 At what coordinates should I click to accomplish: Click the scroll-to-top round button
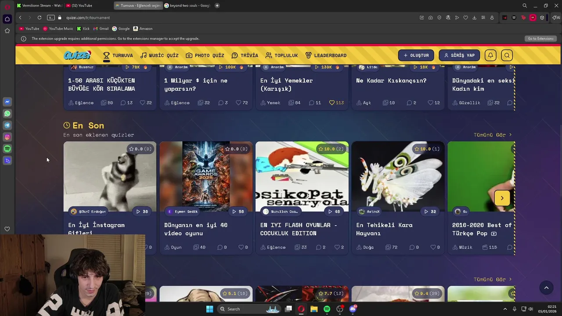click(546, 288)
